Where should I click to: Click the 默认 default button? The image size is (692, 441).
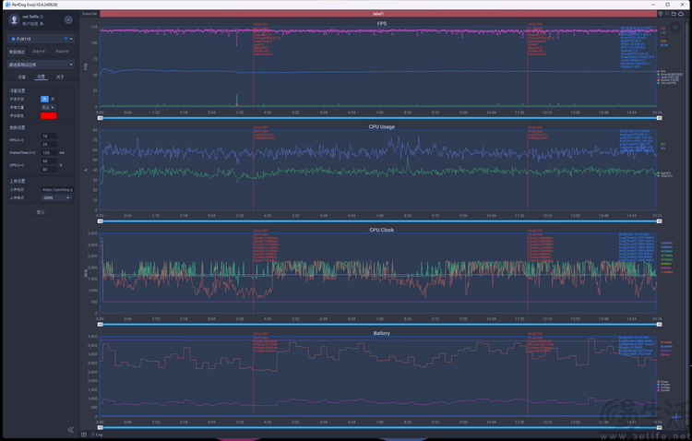click(40, 211)
